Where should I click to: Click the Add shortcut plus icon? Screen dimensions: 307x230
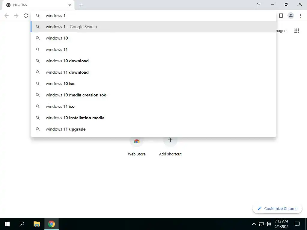point(170,140)
